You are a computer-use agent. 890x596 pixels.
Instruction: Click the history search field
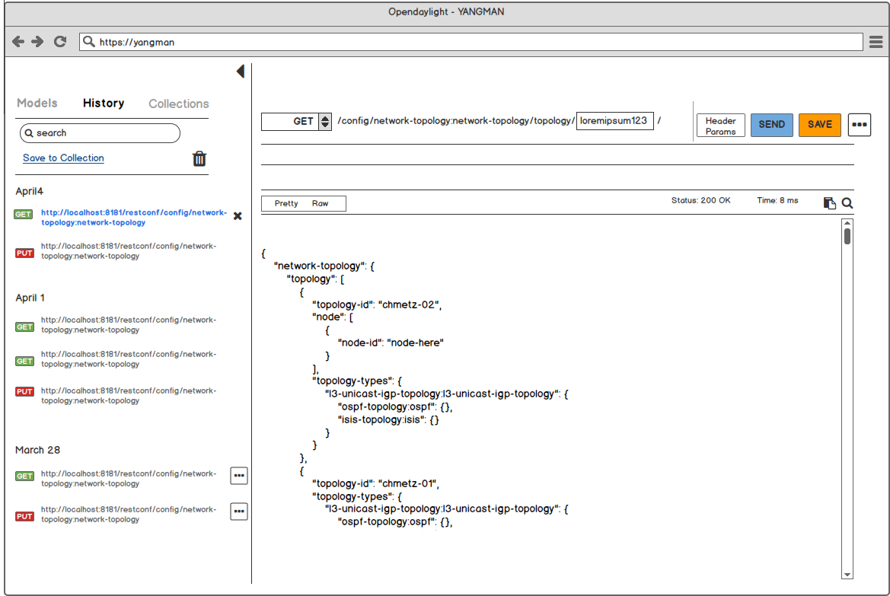pyautogui.click(x=100, y=132)
